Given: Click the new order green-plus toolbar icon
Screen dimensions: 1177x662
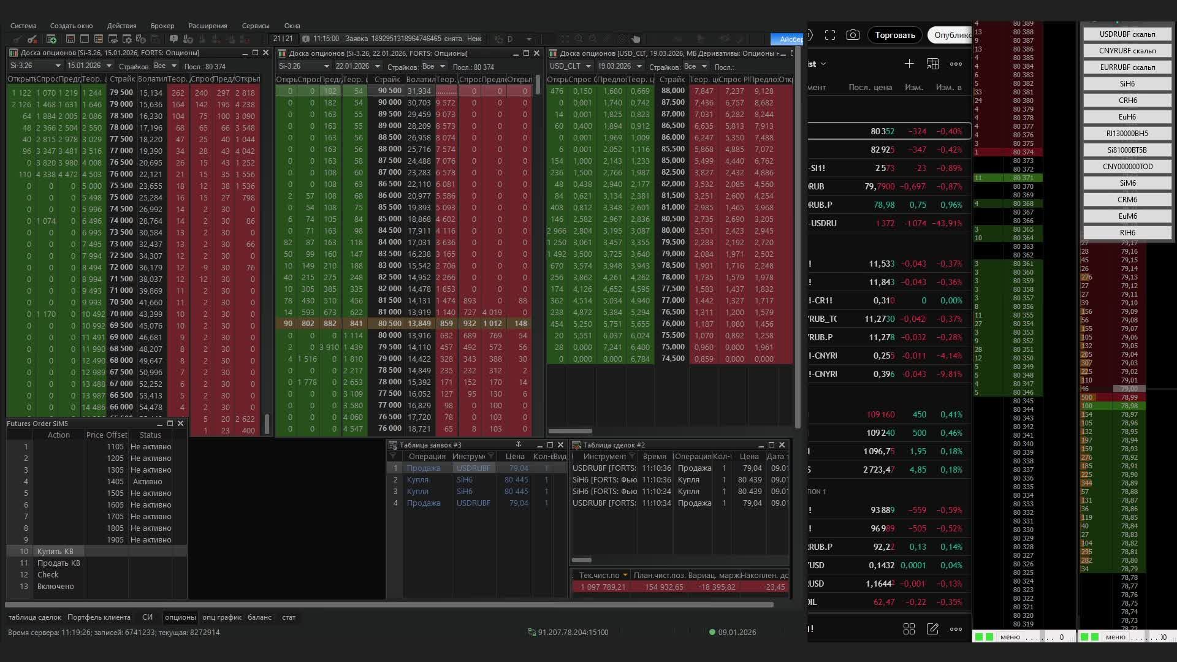Looking at the screenshot, I should (x=51, y=39).
